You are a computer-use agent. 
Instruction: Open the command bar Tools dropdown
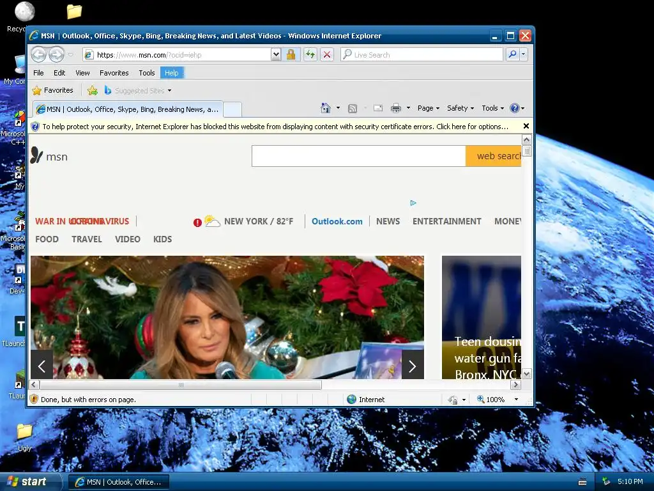pos(492,108)
